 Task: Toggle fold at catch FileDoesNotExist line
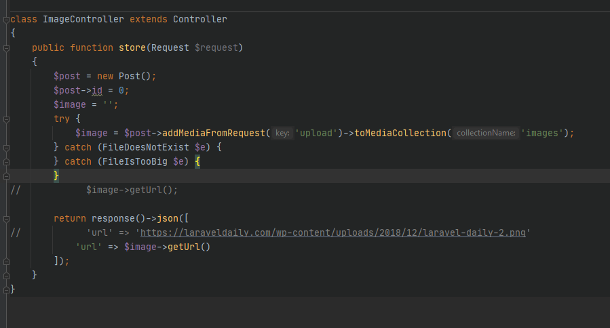point(6,148)
